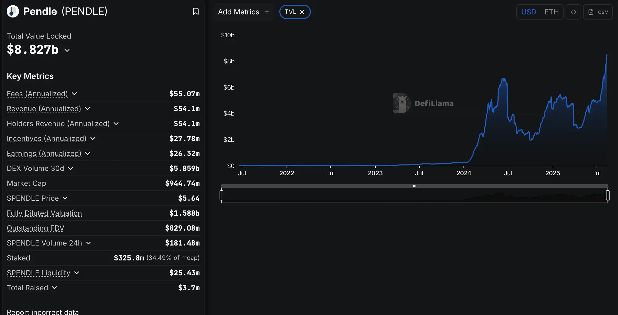
Task: Bookmark the Pendle protocol
Action: point(196,12)
